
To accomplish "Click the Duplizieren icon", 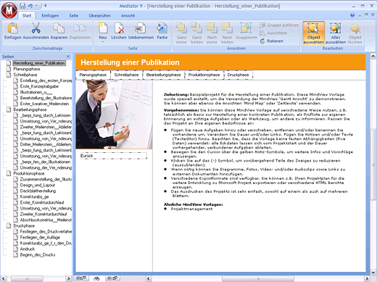I will [x=80, y=28].
